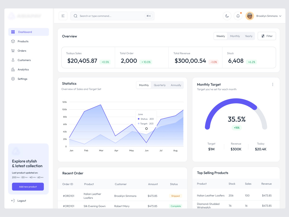Click customer Robert Mary in orders
Image resolution: width=289 pixels, height=217 pixels.
click(x=122, y=206)
